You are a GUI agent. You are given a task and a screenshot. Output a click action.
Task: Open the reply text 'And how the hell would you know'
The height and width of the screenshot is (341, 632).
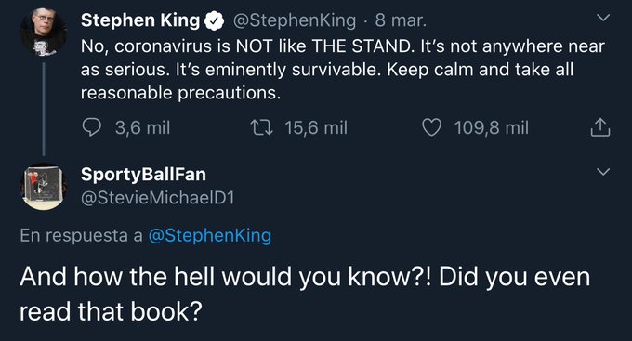(305, 295)
